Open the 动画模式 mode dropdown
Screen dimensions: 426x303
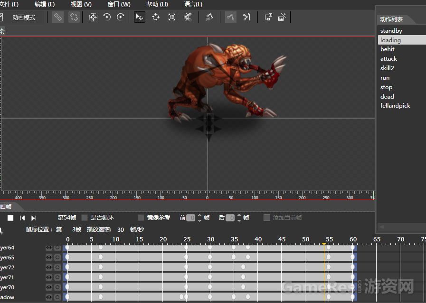pos(24,18)
